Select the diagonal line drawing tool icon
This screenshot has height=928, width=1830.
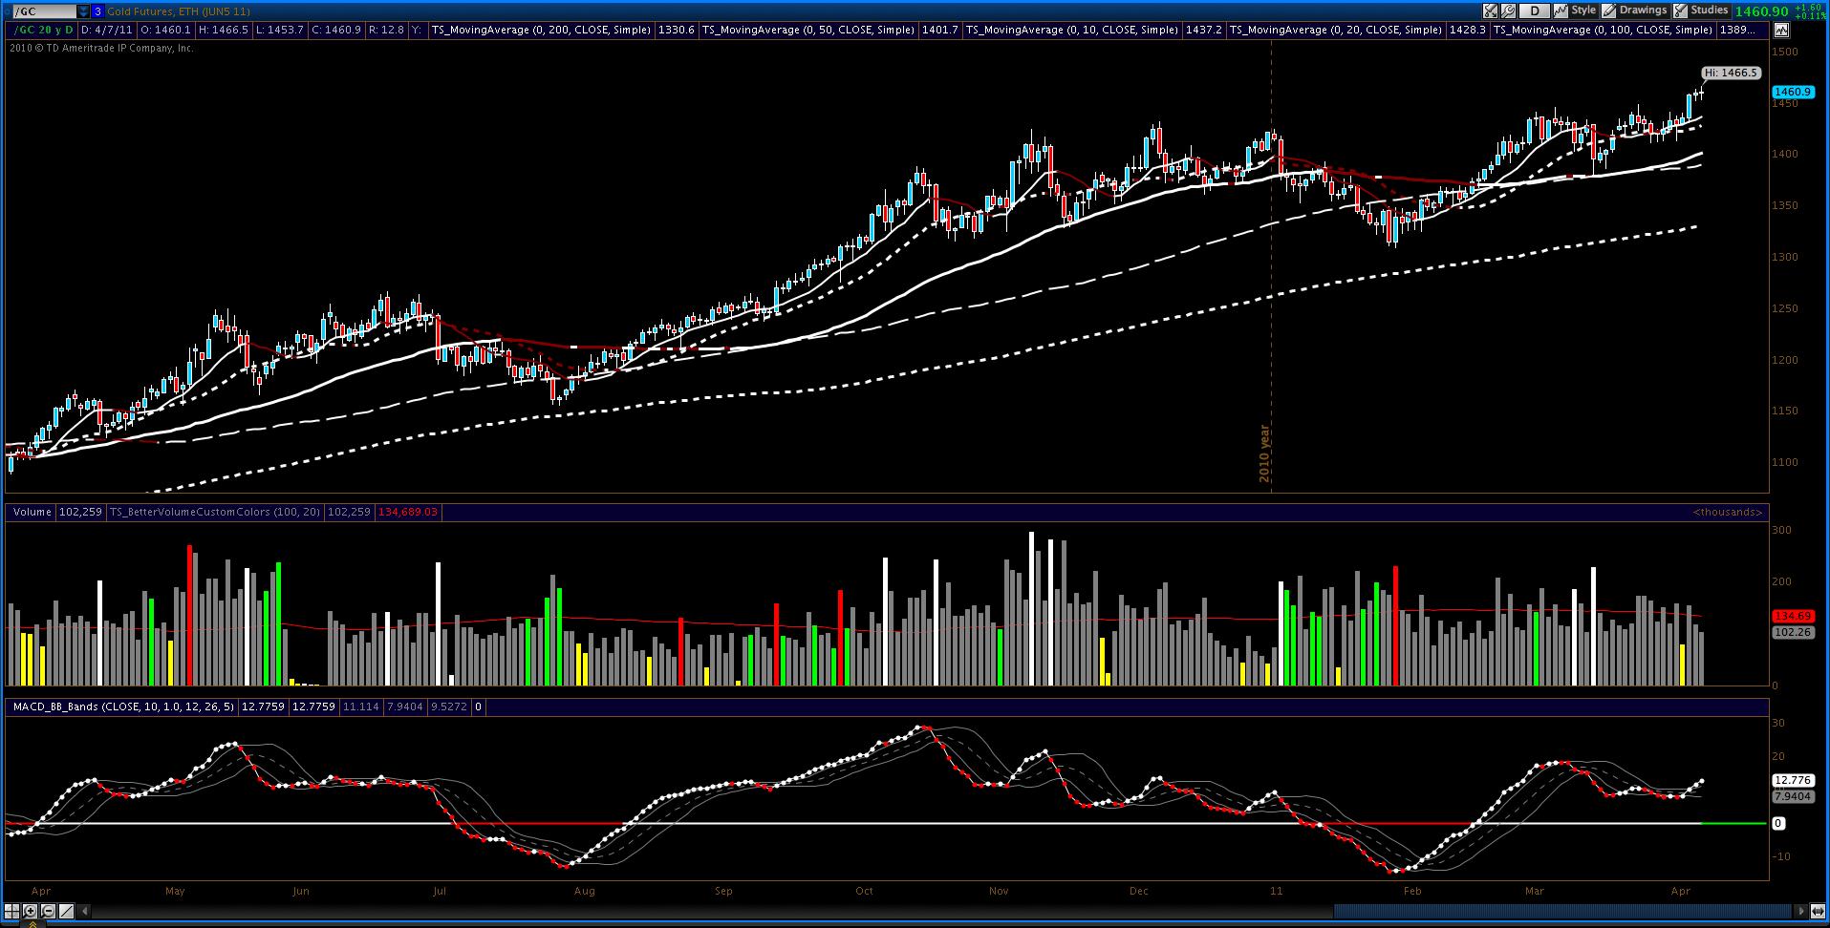click(x=66, y=911)
